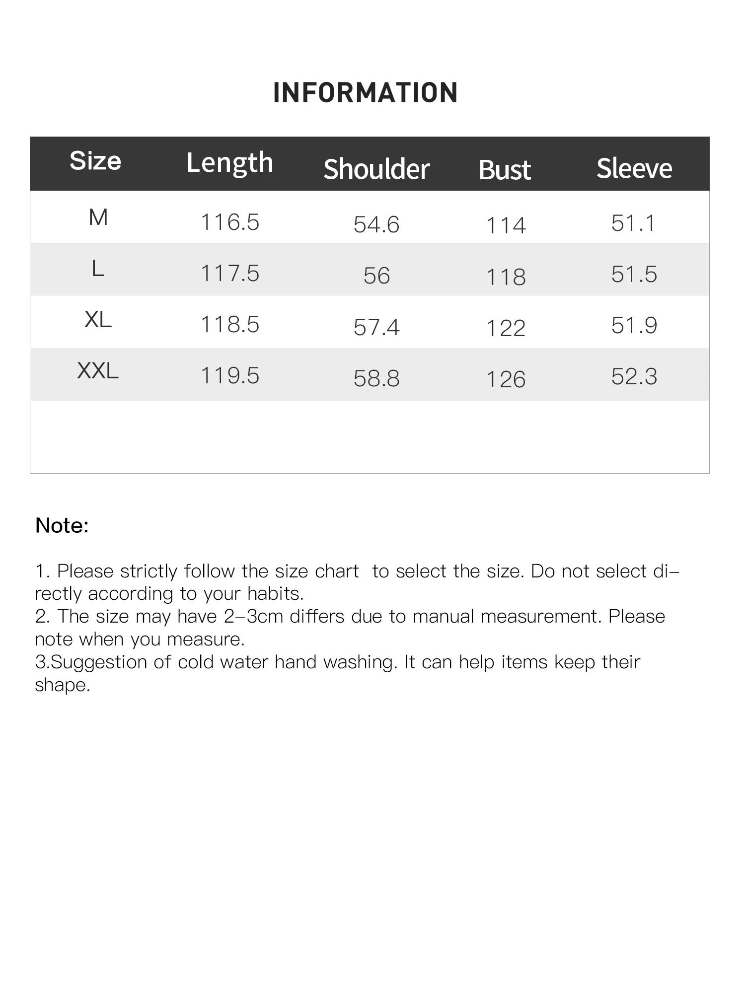The width and height of the screenshot is (745, 993).
Task: Select shoulder value 56
Action: (376, 276)
